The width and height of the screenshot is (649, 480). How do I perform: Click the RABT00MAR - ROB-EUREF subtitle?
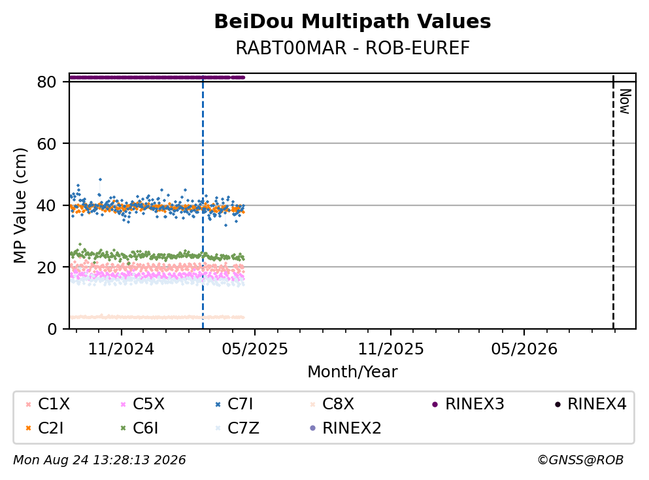coord(353,48)
